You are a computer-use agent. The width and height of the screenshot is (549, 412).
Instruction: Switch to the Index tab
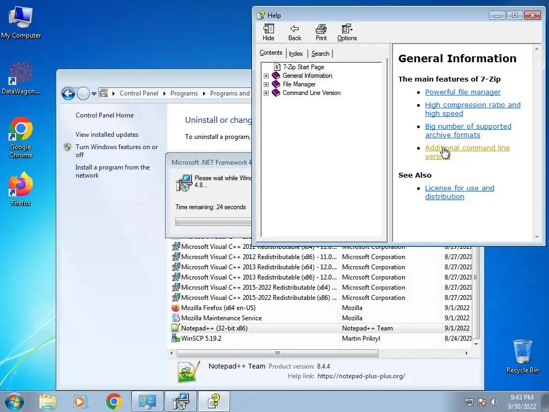point(296,54)
